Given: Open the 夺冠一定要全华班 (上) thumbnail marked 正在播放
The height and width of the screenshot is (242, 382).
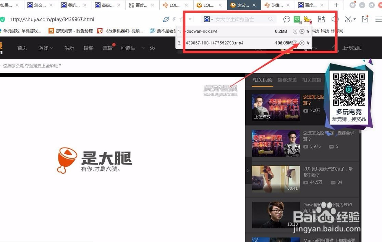Looking at the screenshot, I should click(276, 107).
